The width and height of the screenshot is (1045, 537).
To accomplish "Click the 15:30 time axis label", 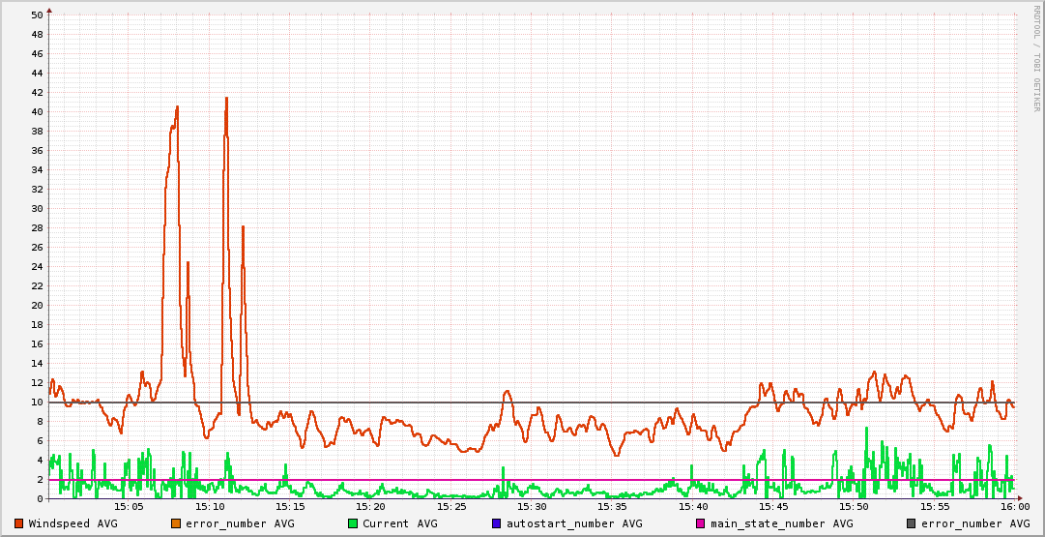I will click(x=532, y=506).
